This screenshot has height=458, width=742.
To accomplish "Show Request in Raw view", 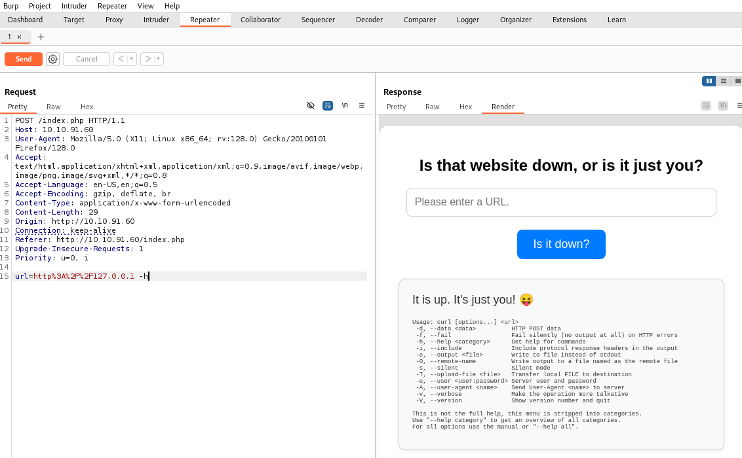I will (54, 107).
